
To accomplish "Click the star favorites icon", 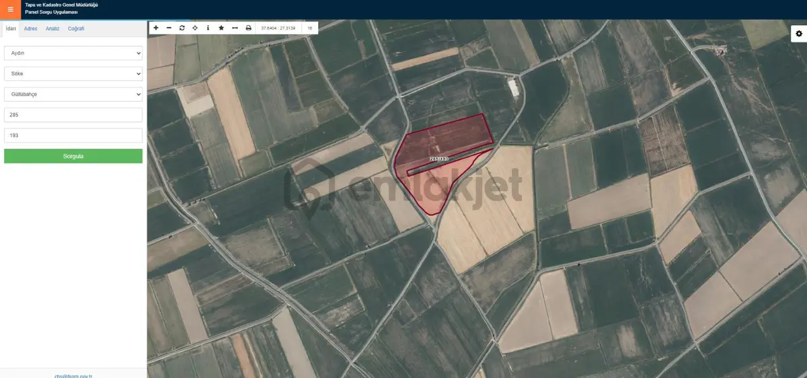I will [221, 28].
